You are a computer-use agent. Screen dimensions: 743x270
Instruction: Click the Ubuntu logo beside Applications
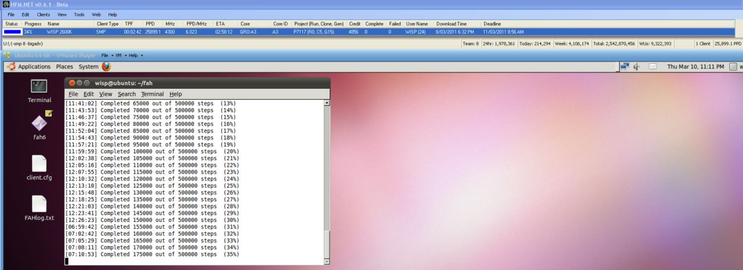click(x=11, y=66)
